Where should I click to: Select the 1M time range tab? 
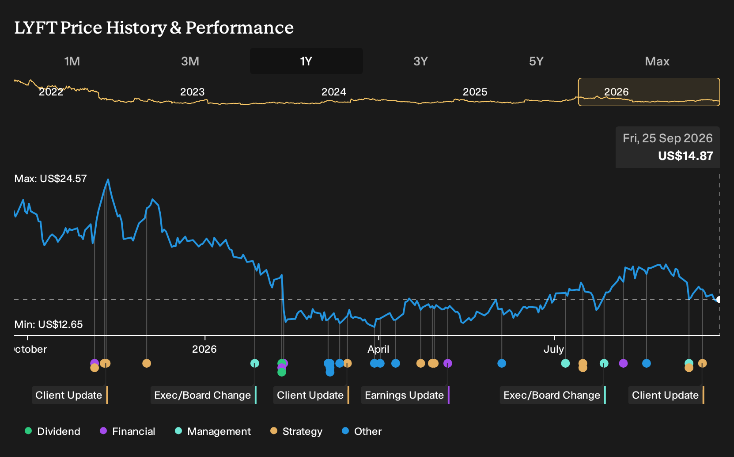pos(72,61)
